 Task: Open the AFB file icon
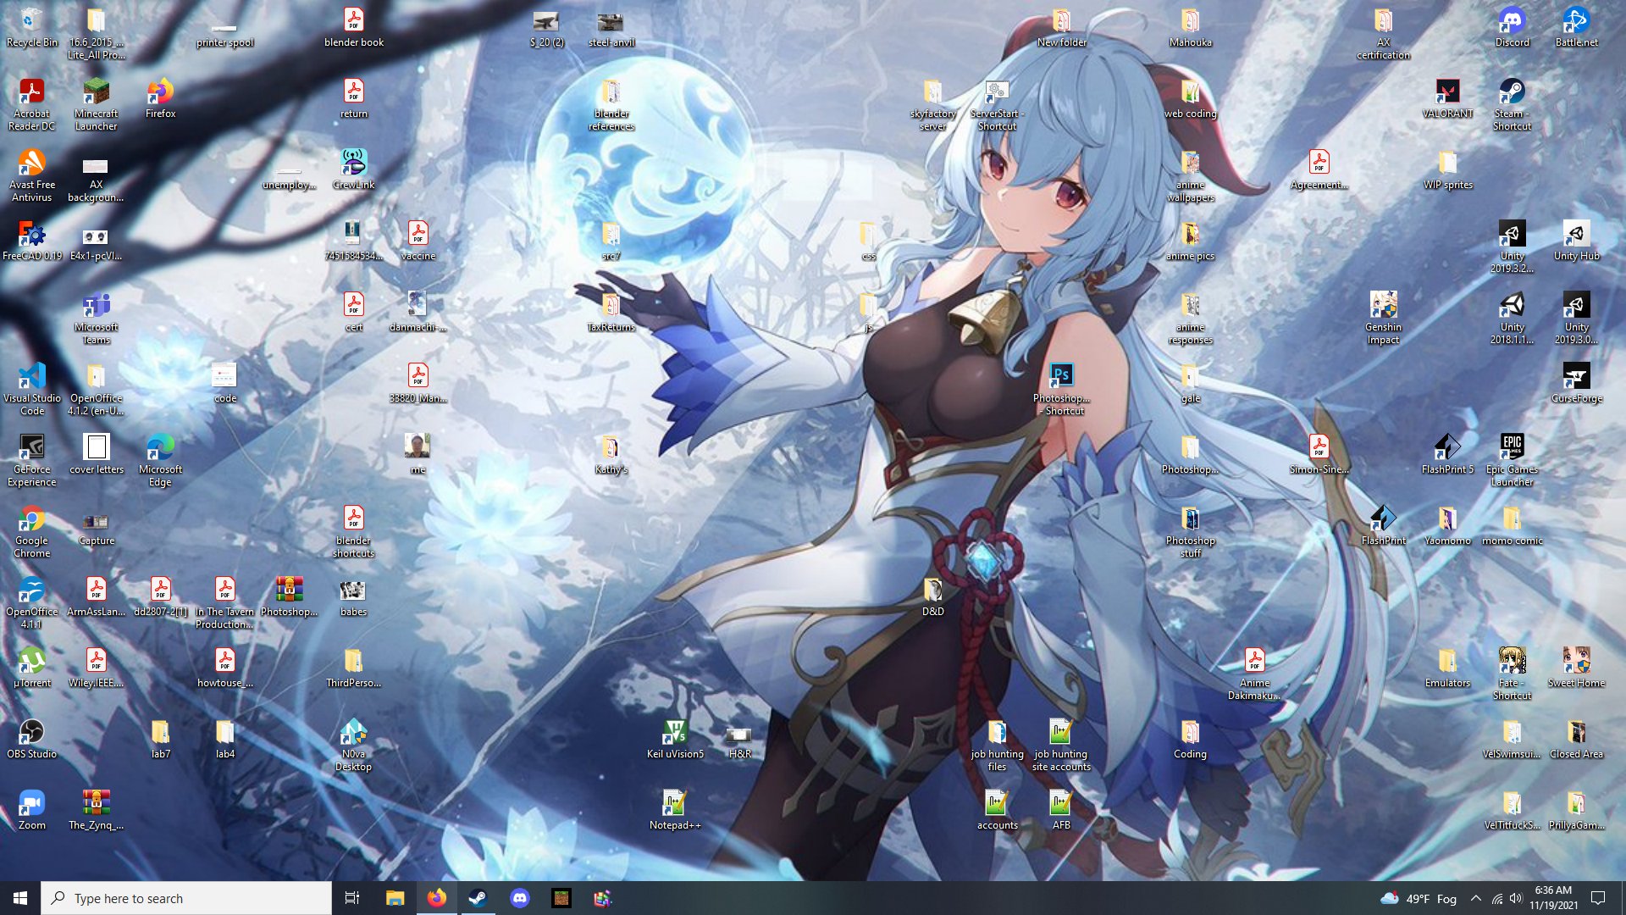click(1061, 810)
